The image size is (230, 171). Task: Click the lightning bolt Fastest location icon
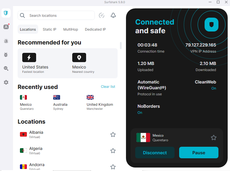click(29, 57)
